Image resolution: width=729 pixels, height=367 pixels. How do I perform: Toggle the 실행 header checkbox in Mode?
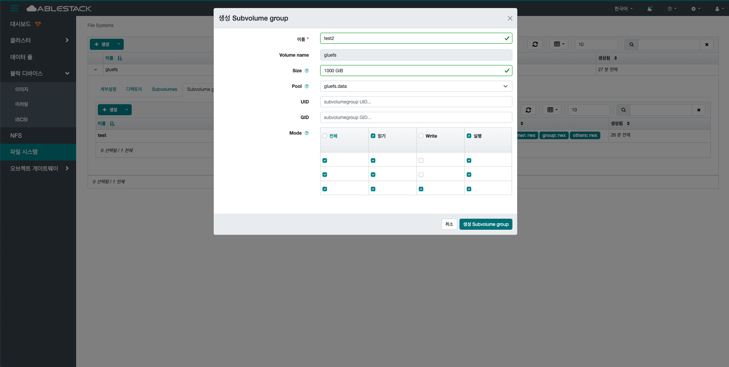pos(469,136)
